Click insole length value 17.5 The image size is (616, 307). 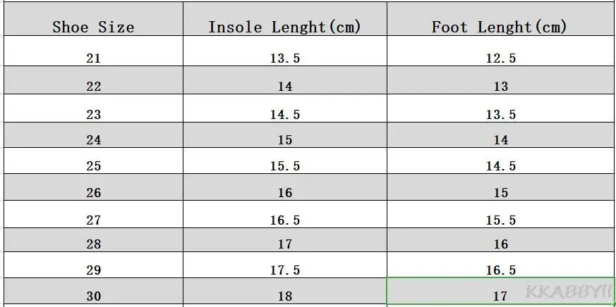284,270
